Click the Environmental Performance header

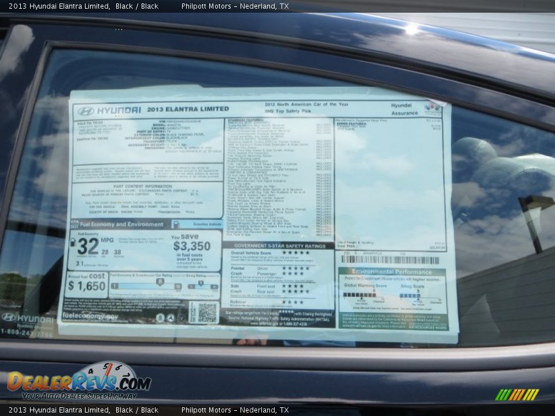(x=392, y=272)
